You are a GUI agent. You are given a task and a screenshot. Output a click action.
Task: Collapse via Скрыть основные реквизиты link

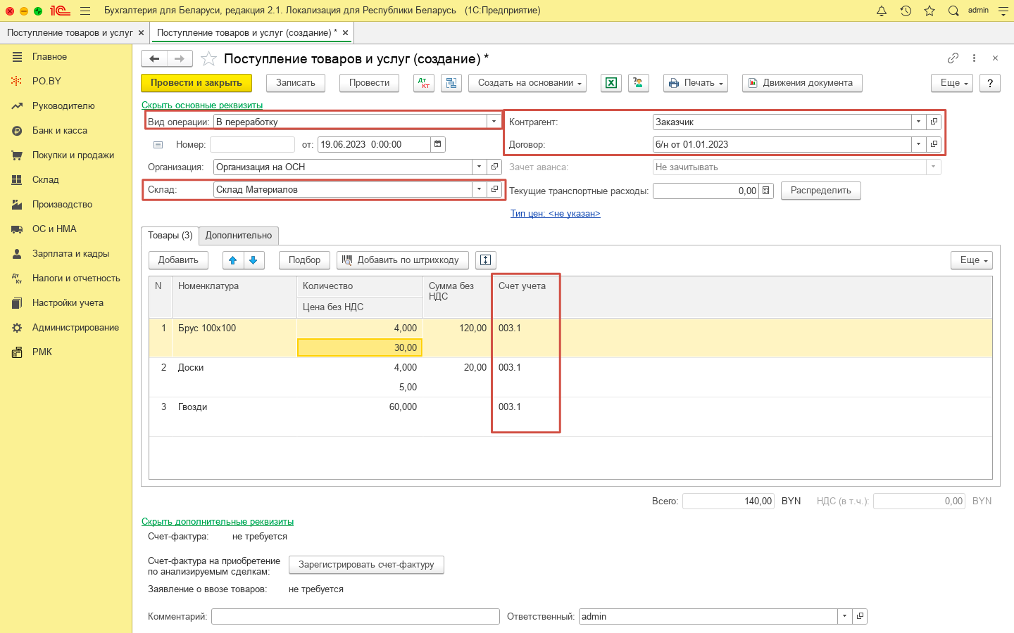(202, 105)
